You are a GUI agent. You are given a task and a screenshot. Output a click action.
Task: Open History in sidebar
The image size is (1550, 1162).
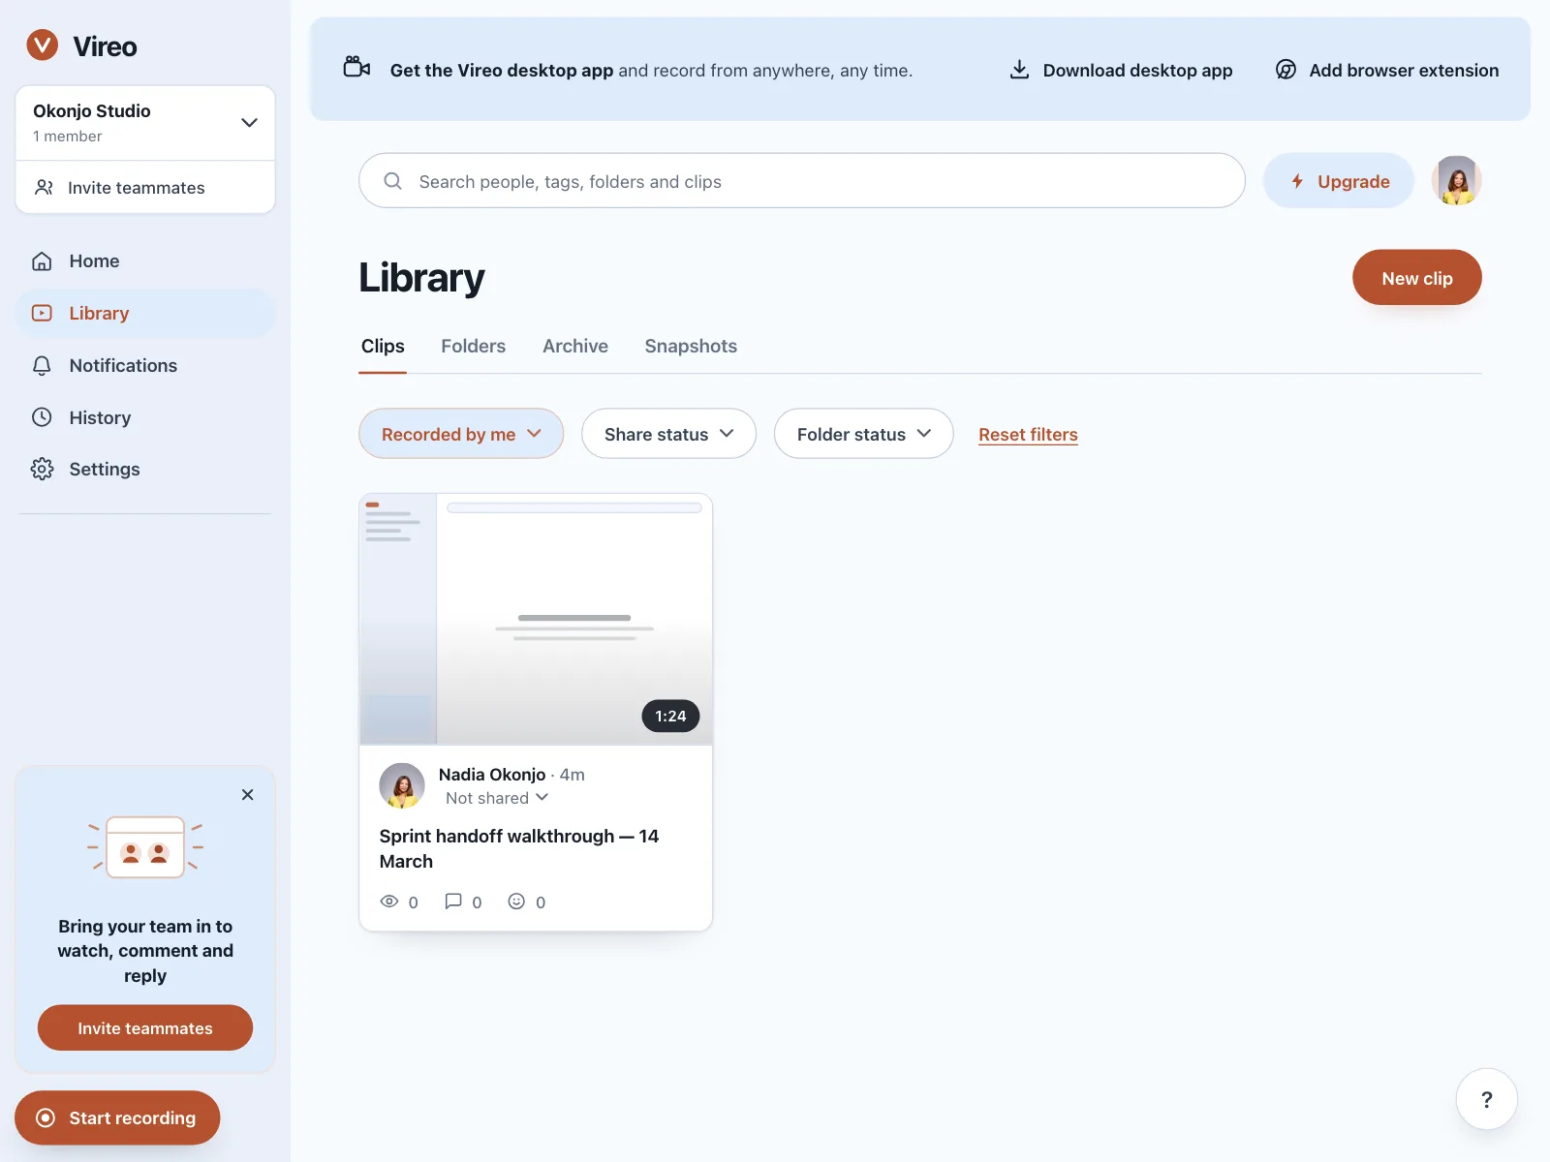[x=145, y=417]
